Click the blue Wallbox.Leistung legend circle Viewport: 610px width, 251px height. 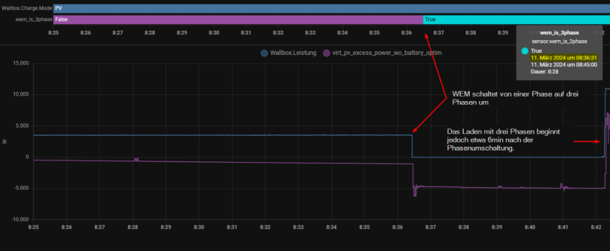pyautogui.click(x=264, y=53)
